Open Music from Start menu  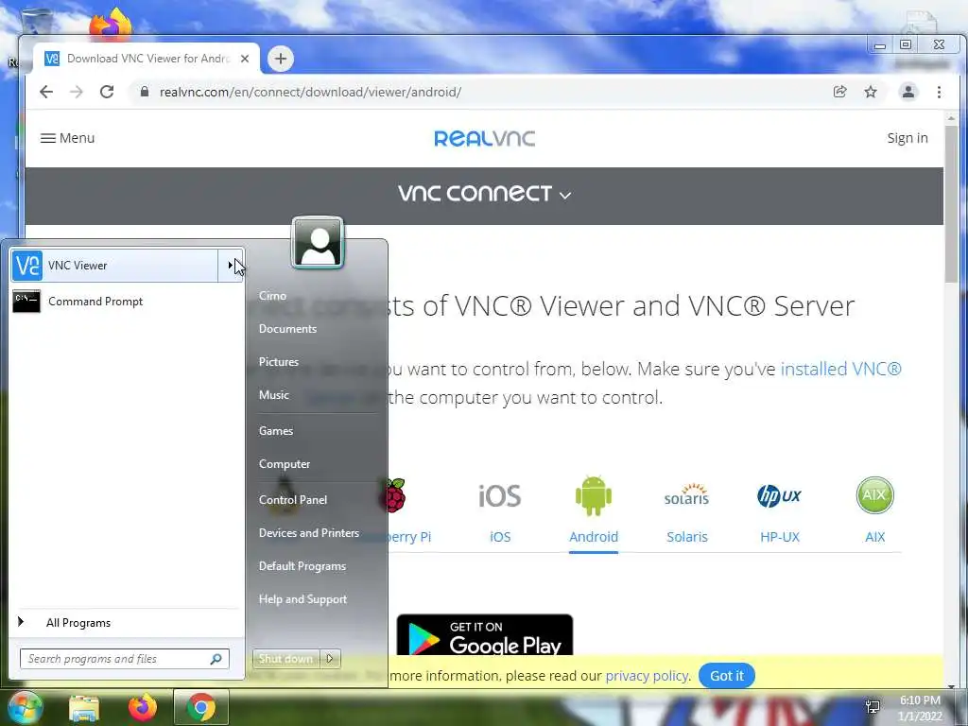pos(273,395)
